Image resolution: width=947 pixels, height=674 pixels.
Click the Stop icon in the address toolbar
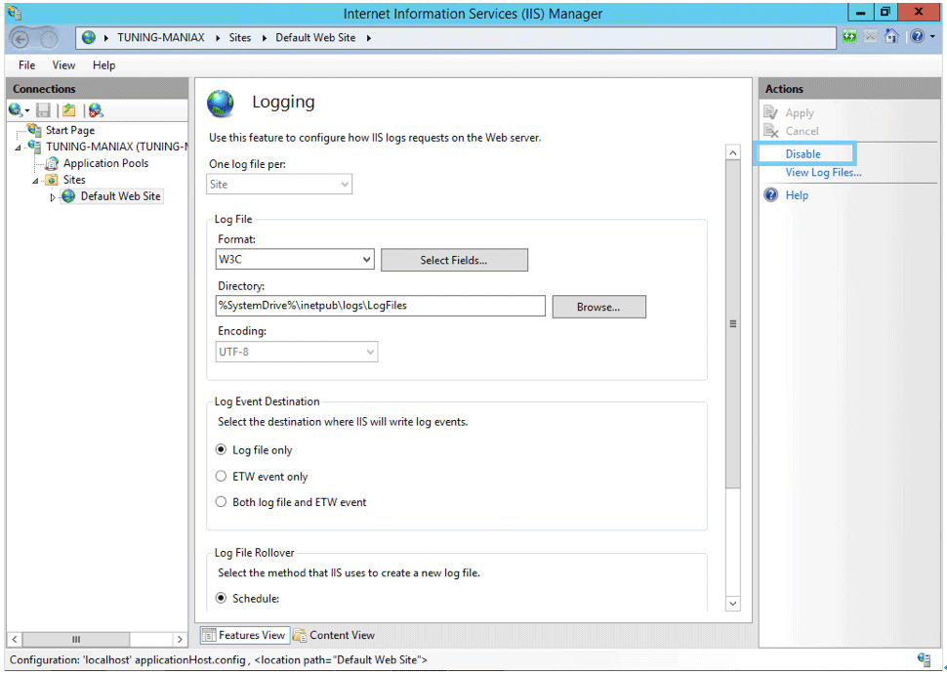[870, 37]
